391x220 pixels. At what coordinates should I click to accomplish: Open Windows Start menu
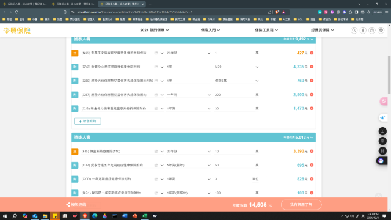pos(5,216)
